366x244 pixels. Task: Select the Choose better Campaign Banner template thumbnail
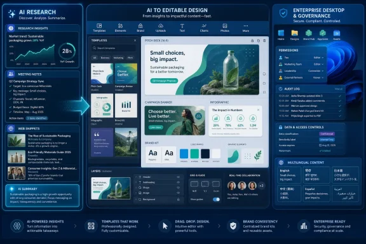[126, 74]
